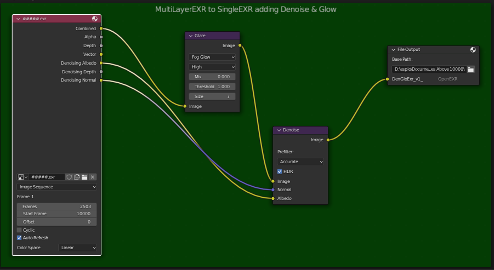
Task: Browse the Base Path with the folder icon
Action: 470,69
